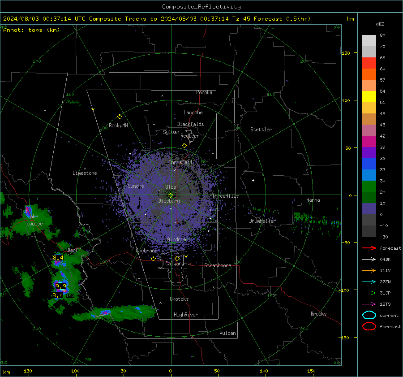403x377 pixels.
Task: Click the orange 111V arrow legend icon
Action: [x=369, y=270]
